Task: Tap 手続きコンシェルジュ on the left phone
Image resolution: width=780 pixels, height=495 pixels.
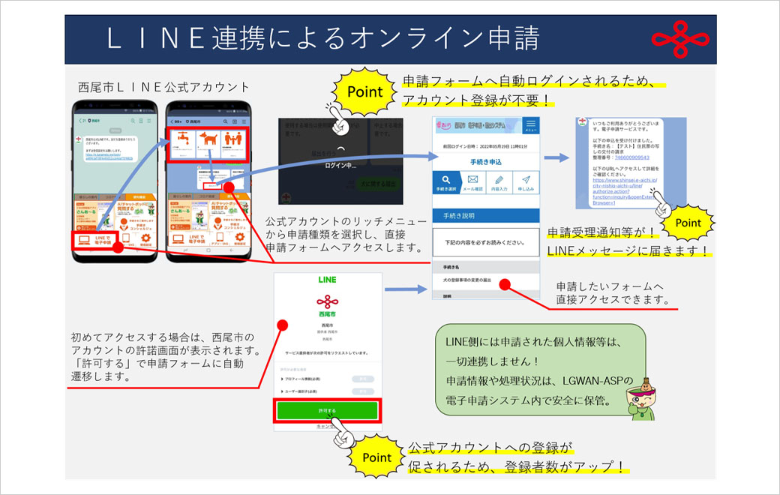Action: tap(135, 223)
